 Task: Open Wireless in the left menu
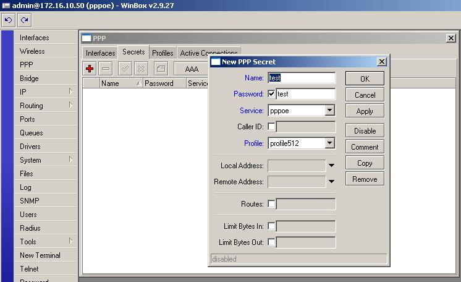pyautogui.click(x=32, y=51)
